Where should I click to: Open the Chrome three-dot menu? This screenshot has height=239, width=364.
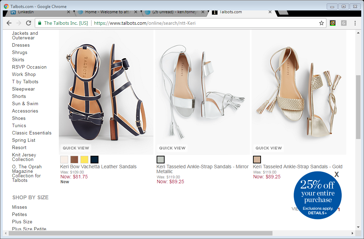pyautogui.click(x=355, y=23)
